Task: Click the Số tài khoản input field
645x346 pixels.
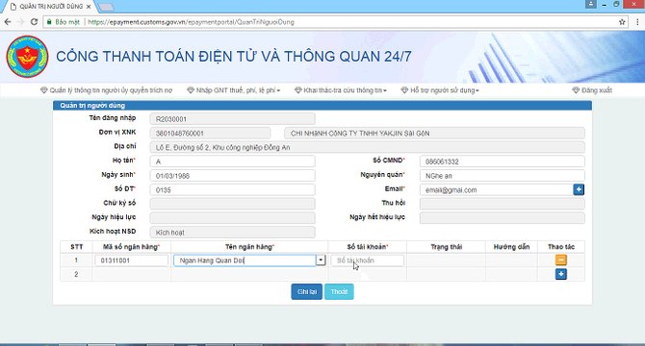Action: 368,260
